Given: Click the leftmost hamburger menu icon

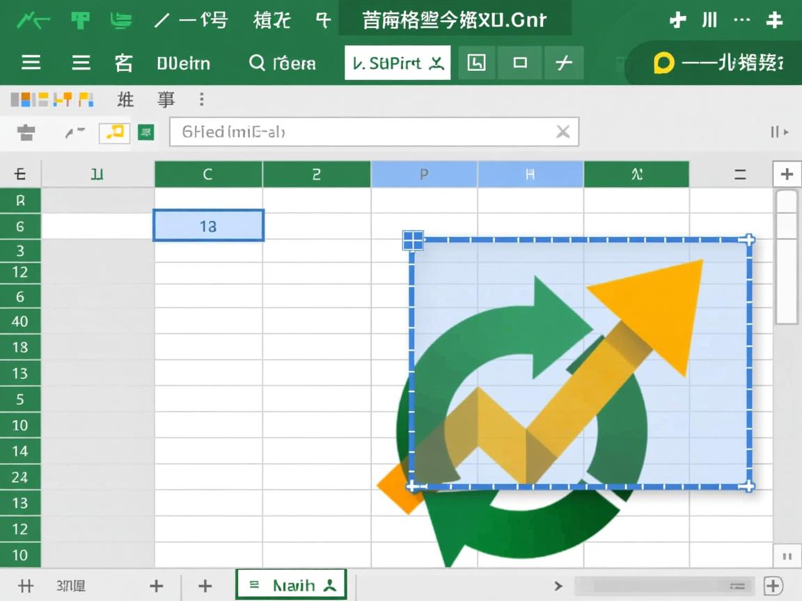Looking at the screenshot, I should (x=31, y=63).
